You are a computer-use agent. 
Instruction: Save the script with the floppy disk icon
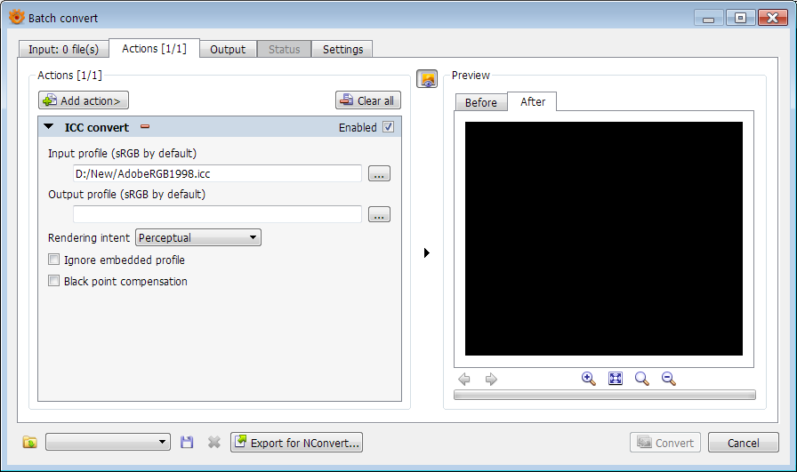click(x=187, y=442)
